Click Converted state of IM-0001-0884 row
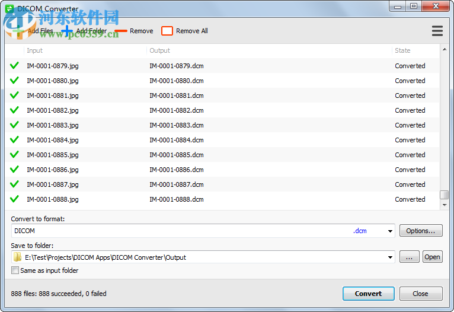The image size is (454, 312). tap(410, 140)
